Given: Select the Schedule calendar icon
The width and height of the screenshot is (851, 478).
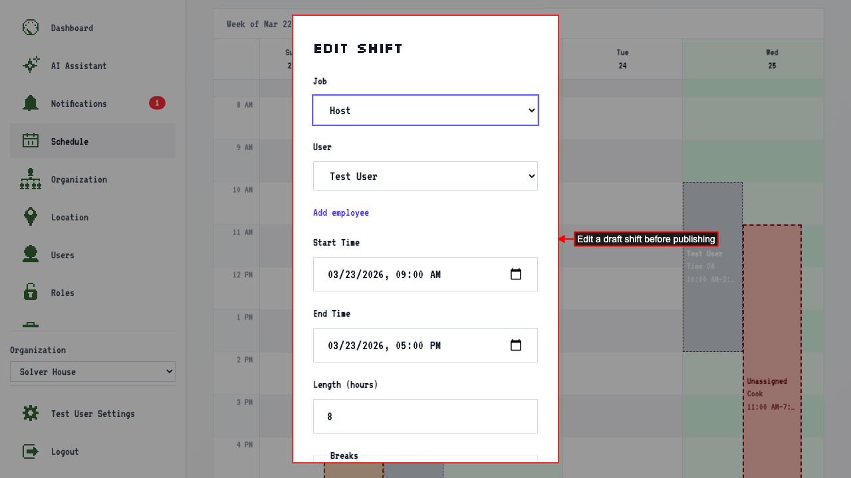Looking at the screenshot, I should (31, 141).
